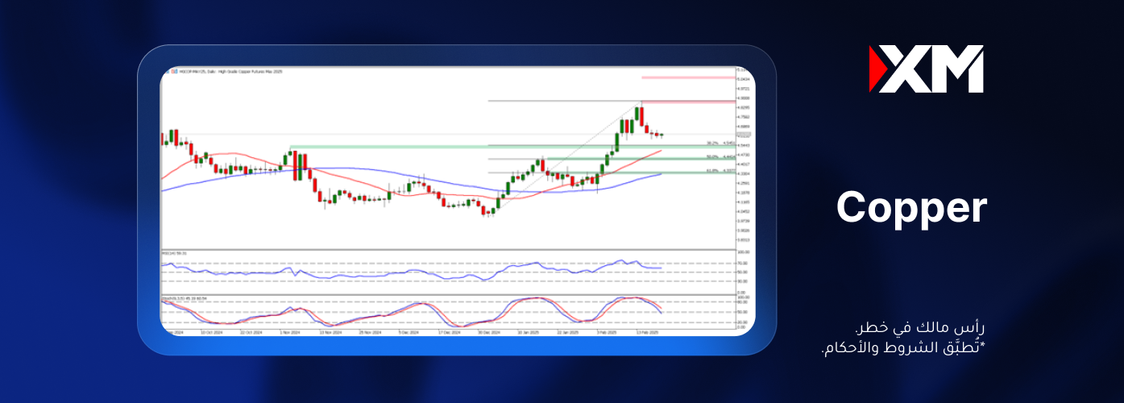
Task: Click the Stochastic indicator label
Action: 185,297
